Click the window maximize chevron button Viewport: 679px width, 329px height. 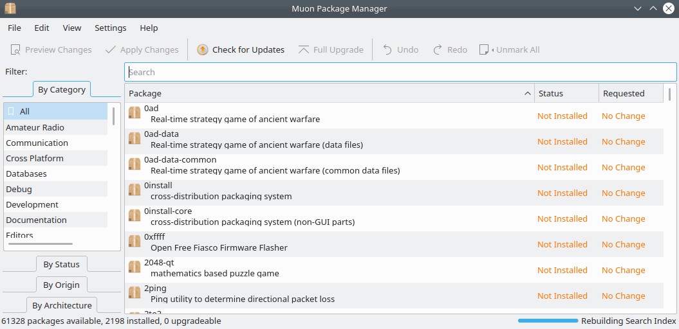click(x=653, y=8)
